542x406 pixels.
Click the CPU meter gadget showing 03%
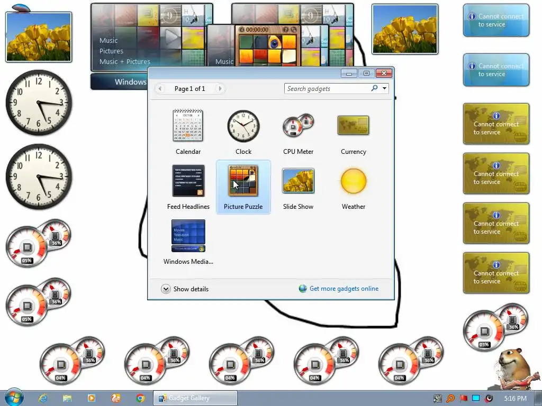click(x=495, y=327)
